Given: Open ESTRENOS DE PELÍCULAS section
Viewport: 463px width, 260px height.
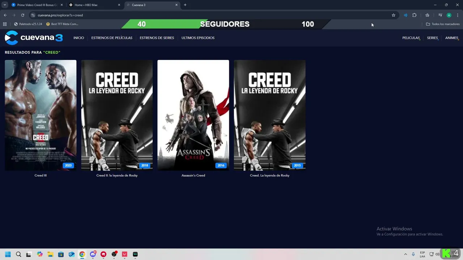Looking at the screenshot, I should pos(112,38).
